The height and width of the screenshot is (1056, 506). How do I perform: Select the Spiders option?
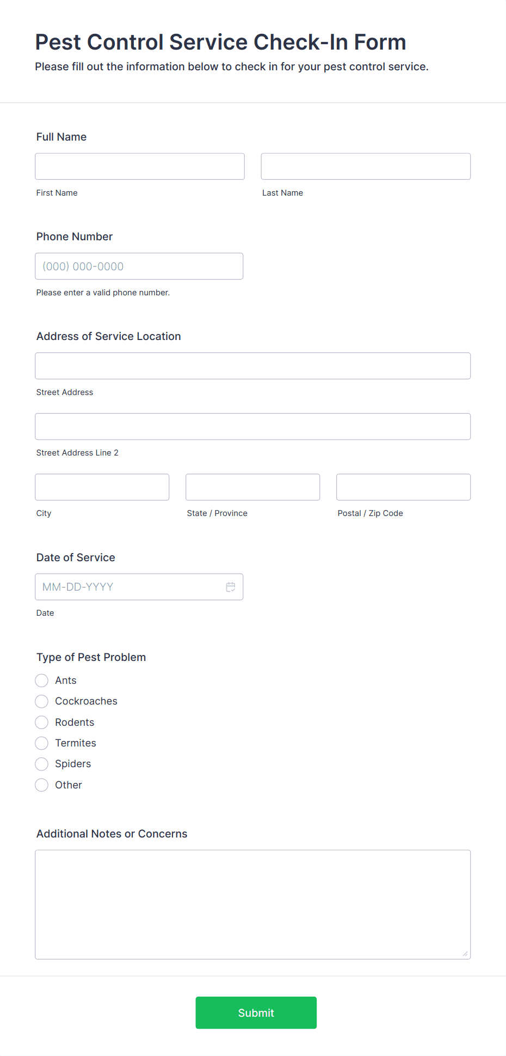[x=42, y=764]
